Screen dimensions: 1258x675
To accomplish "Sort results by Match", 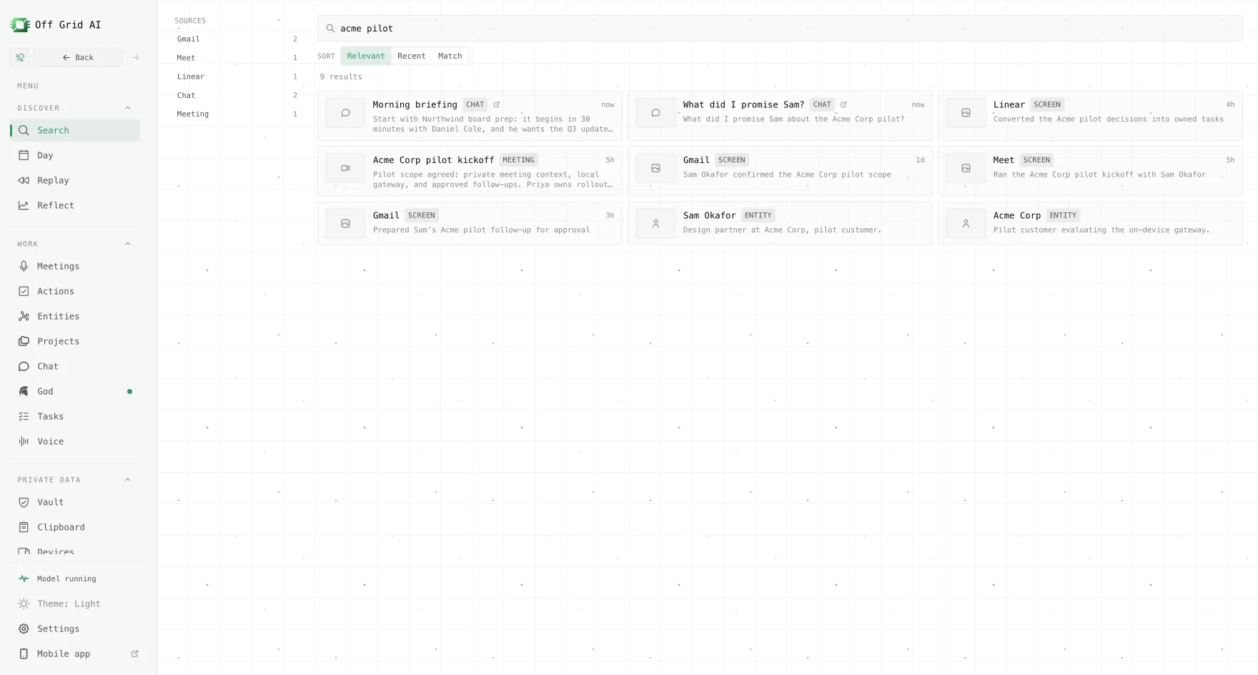I will coord(450,56).
